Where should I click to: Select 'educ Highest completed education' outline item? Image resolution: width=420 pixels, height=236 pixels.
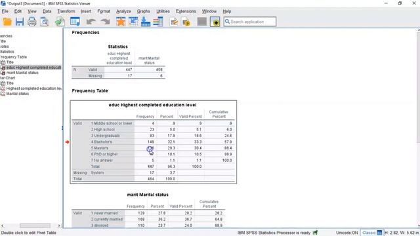(33, 68)
